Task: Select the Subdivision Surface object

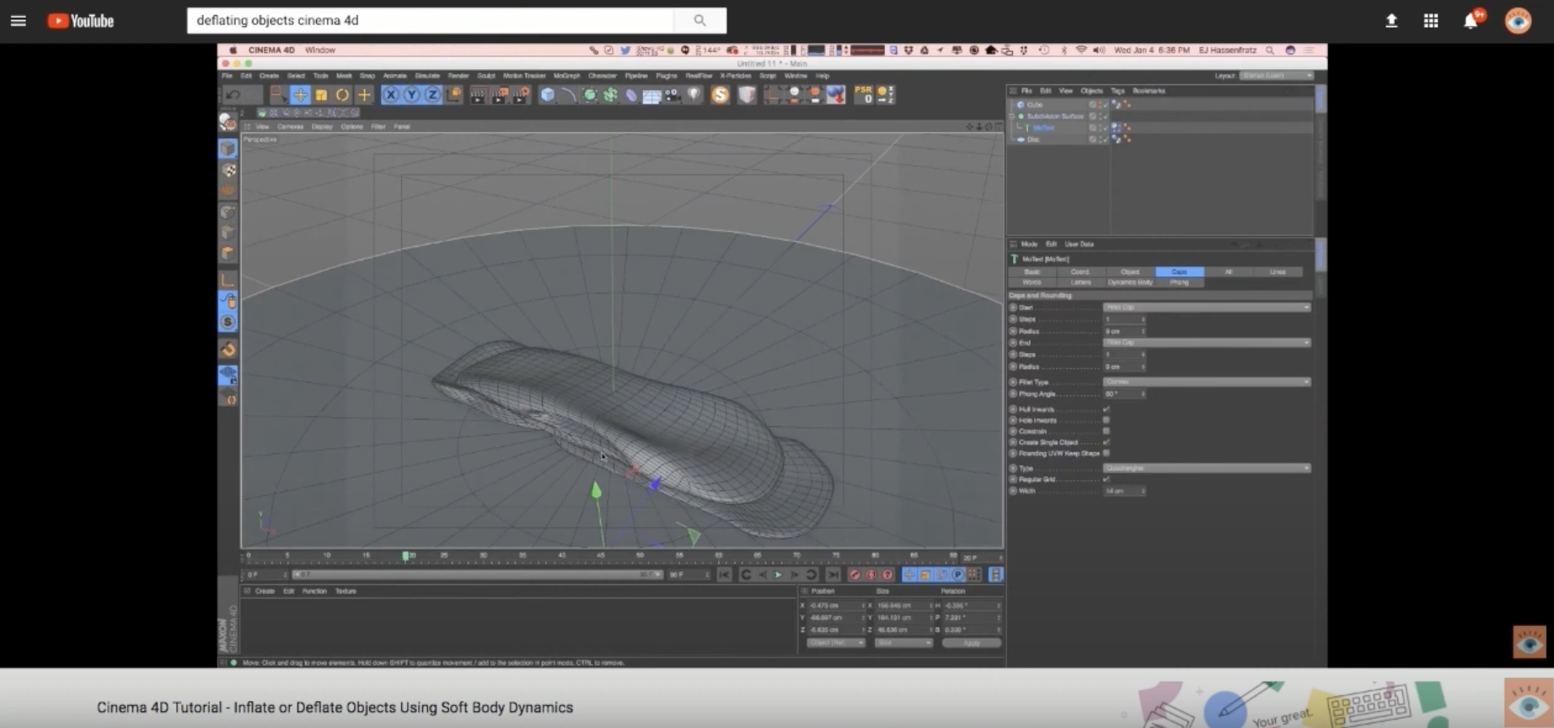Action: pos(1055,116)
